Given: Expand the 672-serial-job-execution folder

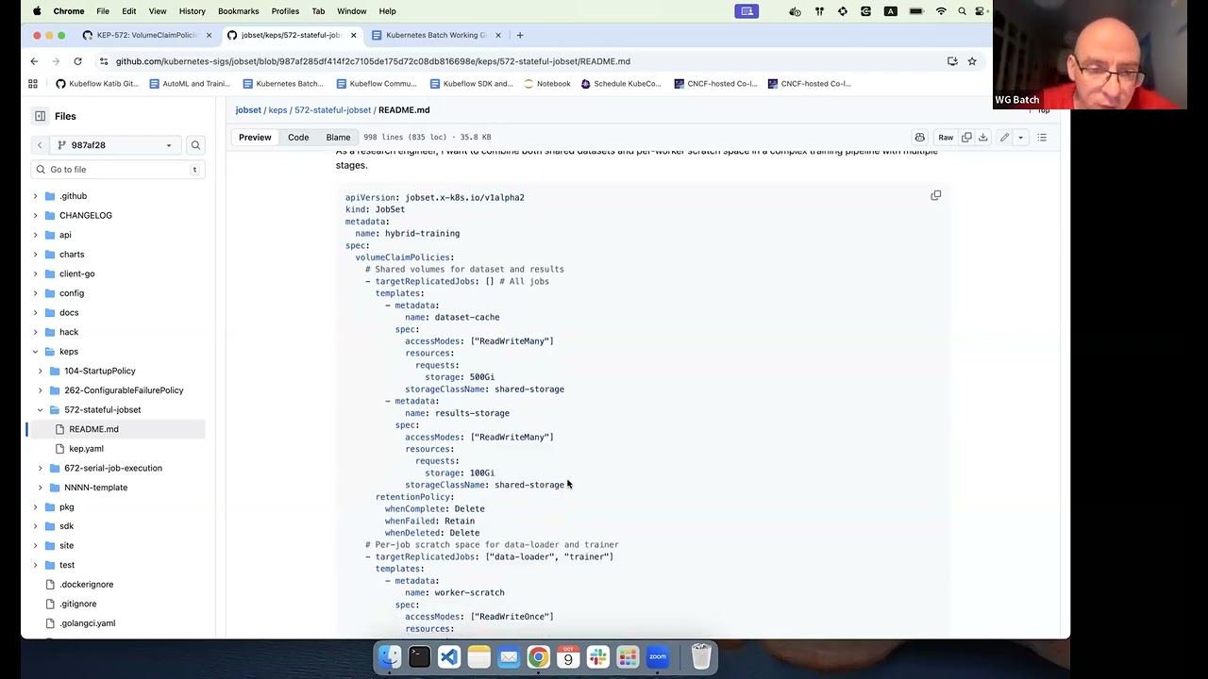Looking at the screenshot, I should coord(41,468).
